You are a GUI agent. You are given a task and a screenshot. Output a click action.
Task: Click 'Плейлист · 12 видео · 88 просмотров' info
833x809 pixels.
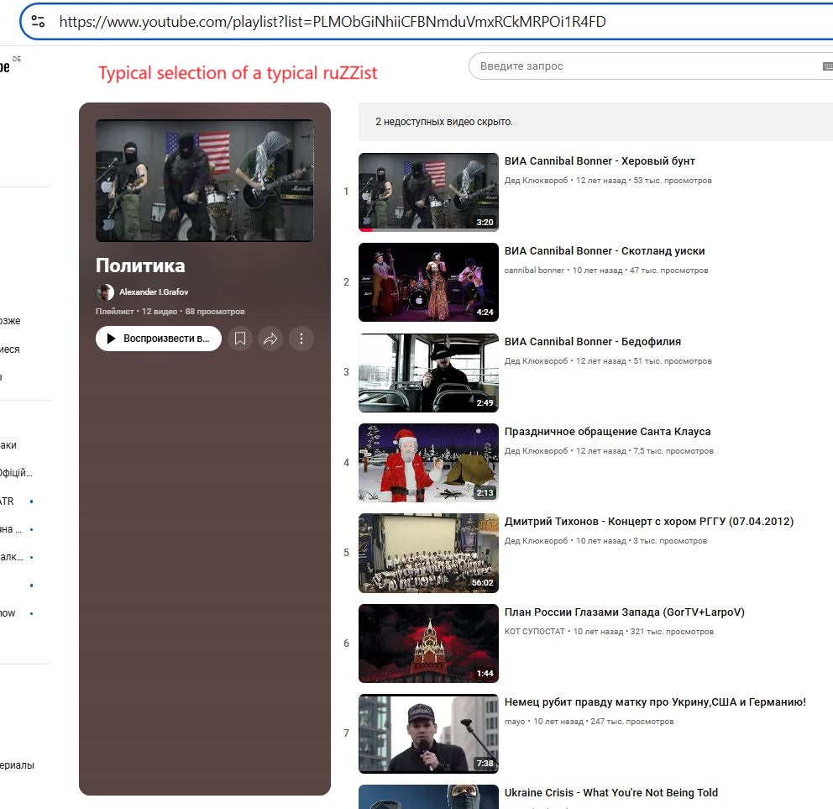[170, 312]
